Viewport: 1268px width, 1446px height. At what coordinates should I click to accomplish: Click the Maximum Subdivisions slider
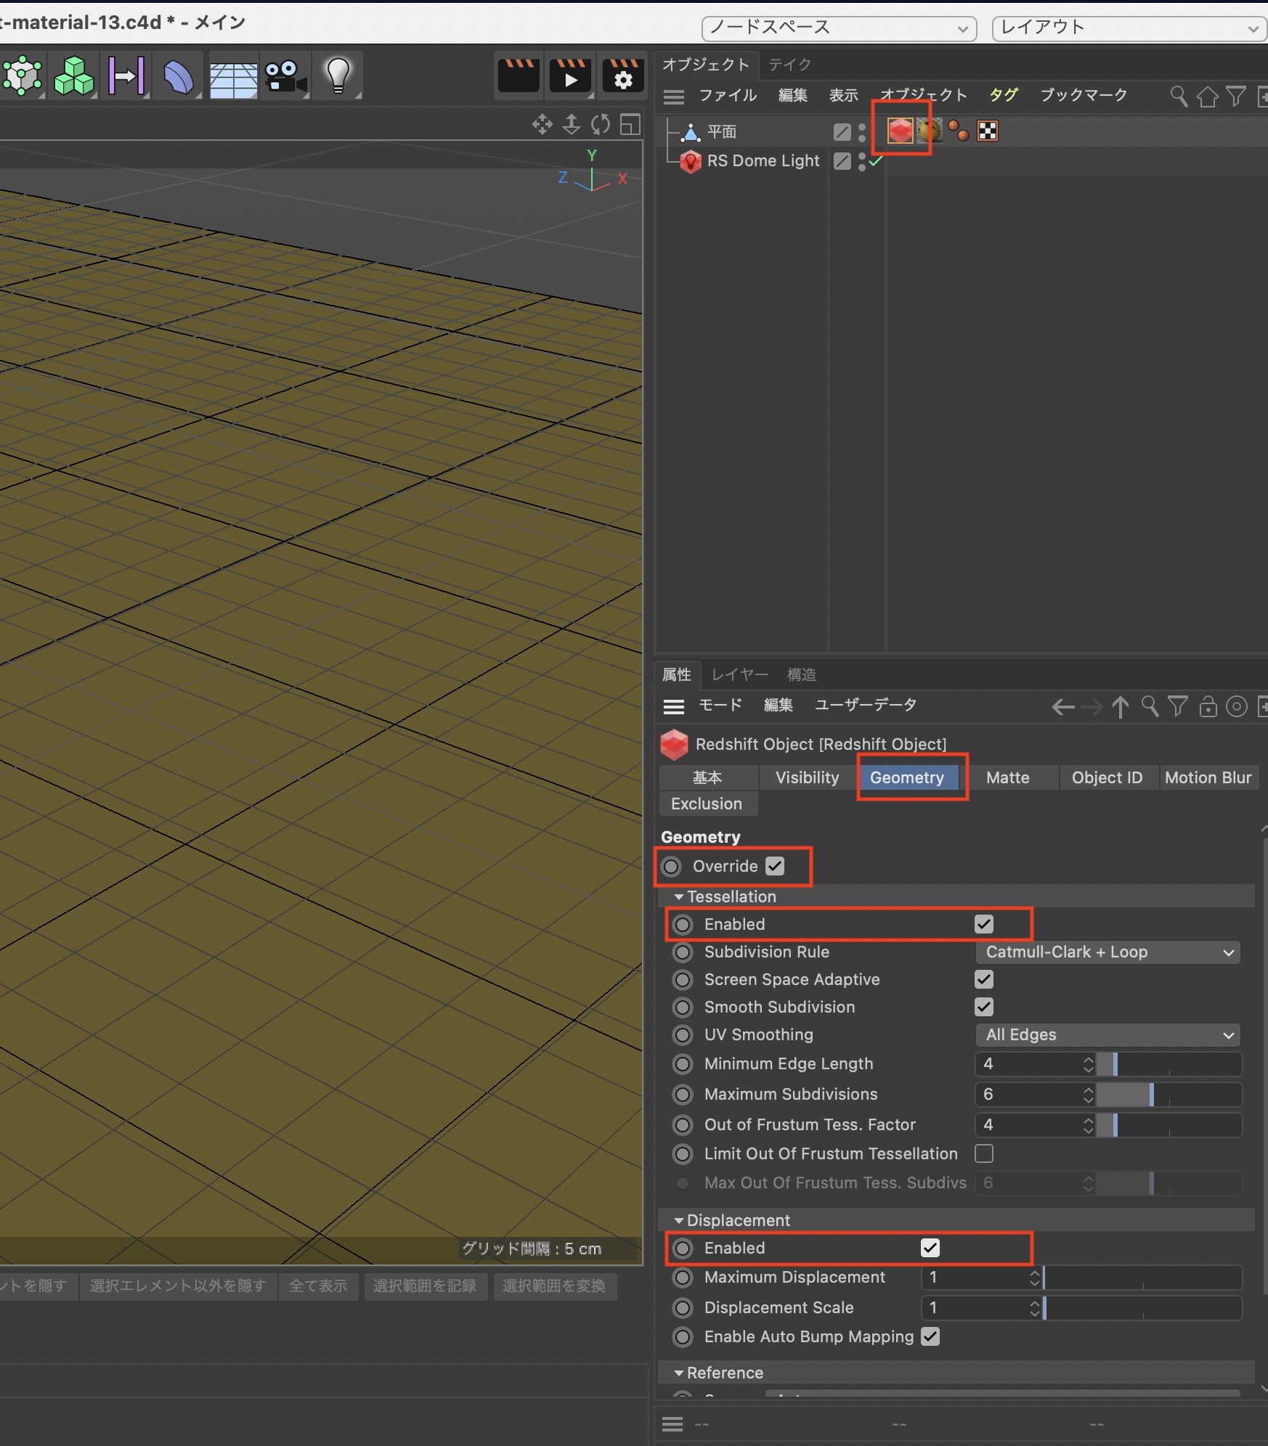coord(1168,1094)
